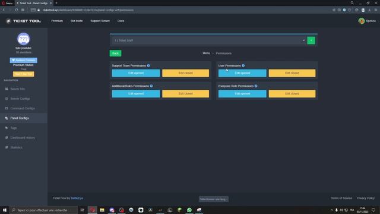Screen dimensions: 380x214
Task: Click the Panel Configs icon
Action: [x=7, y=118]
